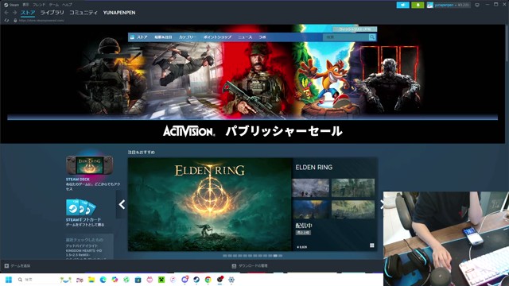Screen dimensions: 509x286
Task: Click the add-game plus icon
Action: (x=6, y=266)
